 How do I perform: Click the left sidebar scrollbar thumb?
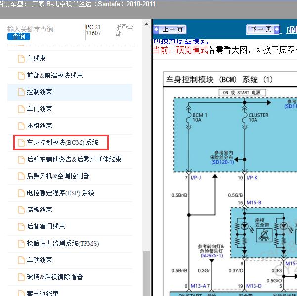coord(146,273)
